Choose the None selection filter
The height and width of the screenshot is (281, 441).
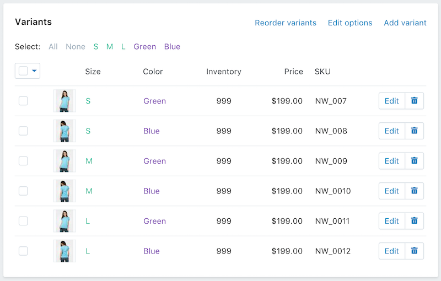point(76,47)
